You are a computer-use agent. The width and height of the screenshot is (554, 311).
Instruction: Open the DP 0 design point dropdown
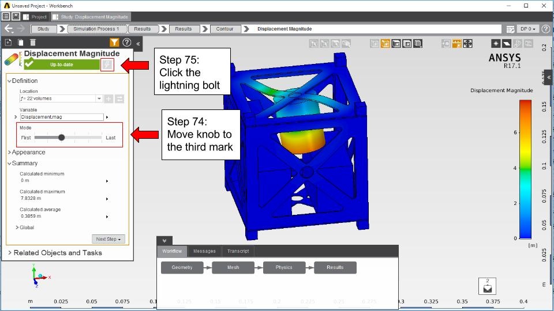point(528,29)
